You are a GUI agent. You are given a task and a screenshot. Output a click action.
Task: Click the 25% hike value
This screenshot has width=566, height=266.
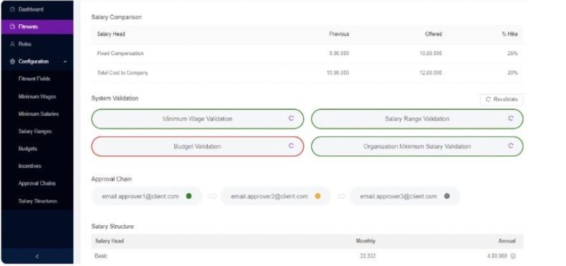click(512, 54)
